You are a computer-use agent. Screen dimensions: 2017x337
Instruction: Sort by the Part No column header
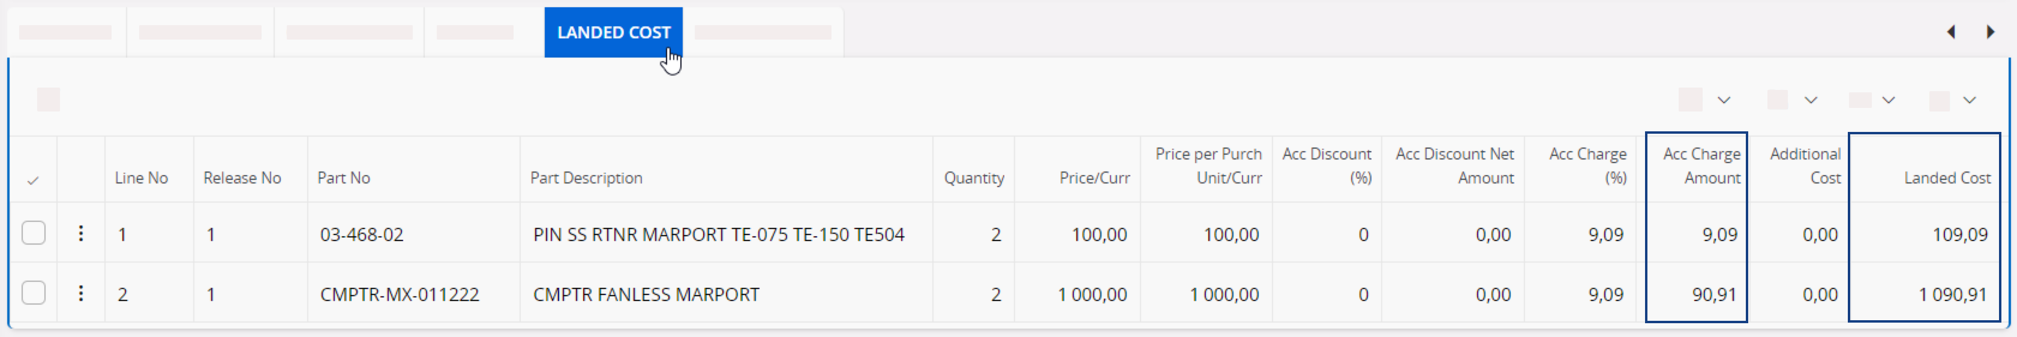tap(344, 178)
